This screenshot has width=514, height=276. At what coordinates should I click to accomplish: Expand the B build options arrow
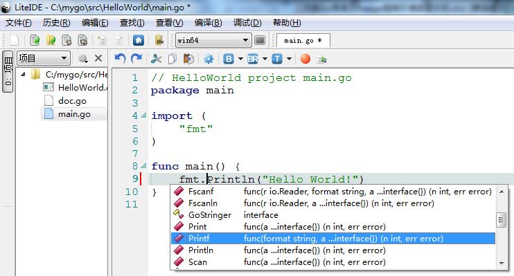pyautogui.click(x=240, y=59)
